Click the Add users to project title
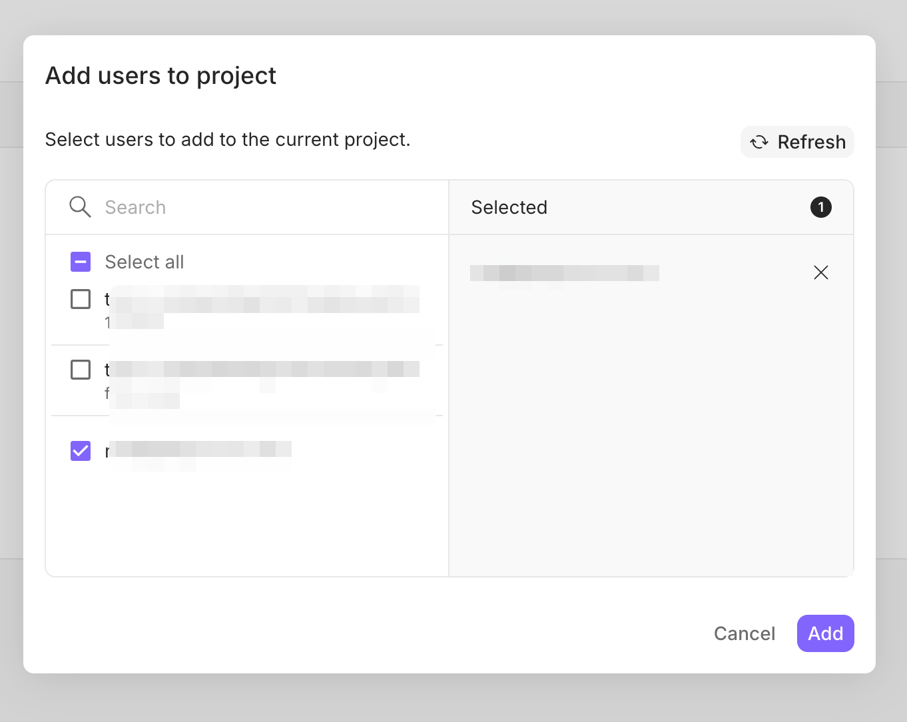Screen dimensions: 907x722 (x=160, y=76)
